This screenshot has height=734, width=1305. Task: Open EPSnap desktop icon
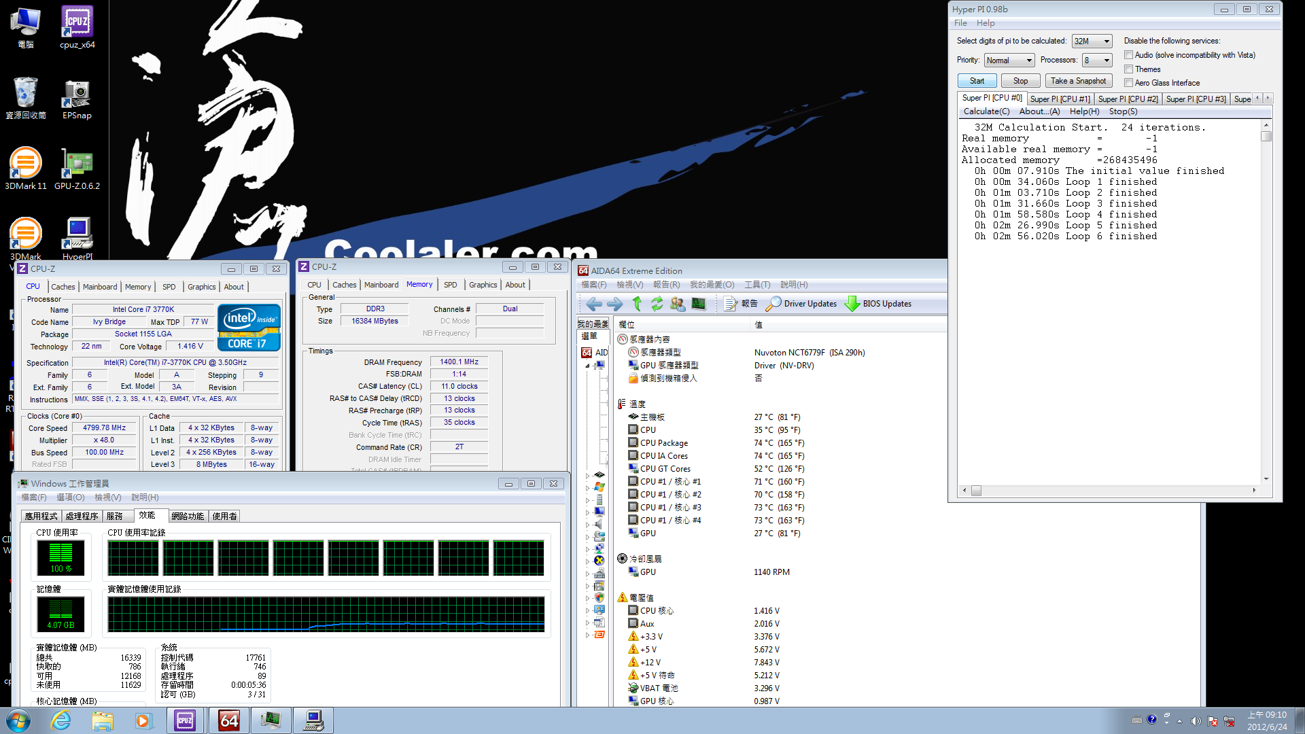[77, 99]
